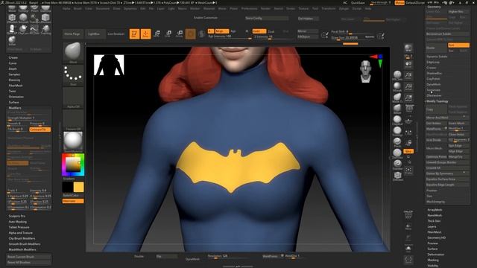The width and height of the screenshot is (477, 268).
Task: Click the Del Hidden button
Action: 437,123
